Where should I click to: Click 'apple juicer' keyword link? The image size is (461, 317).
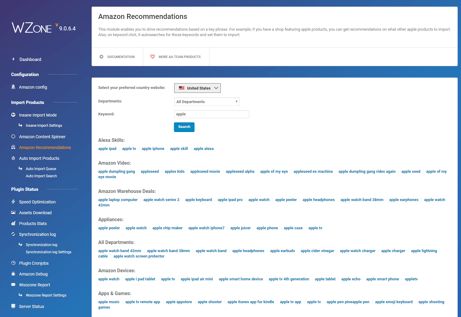tap(241, 228)
